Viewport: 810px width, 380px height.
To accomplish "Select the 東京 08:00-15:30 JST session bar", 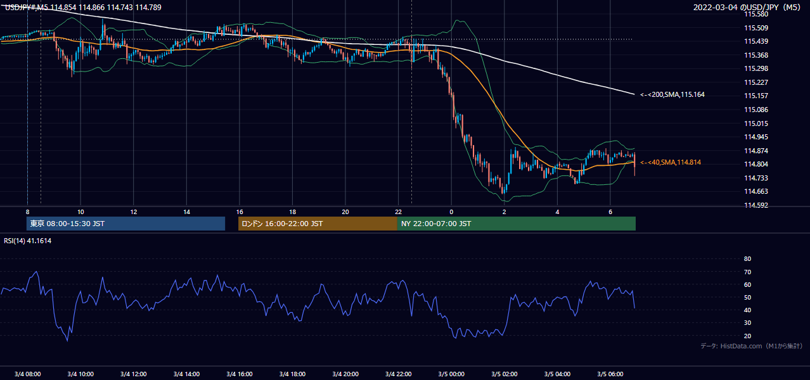I will click(x=126, y=224).
